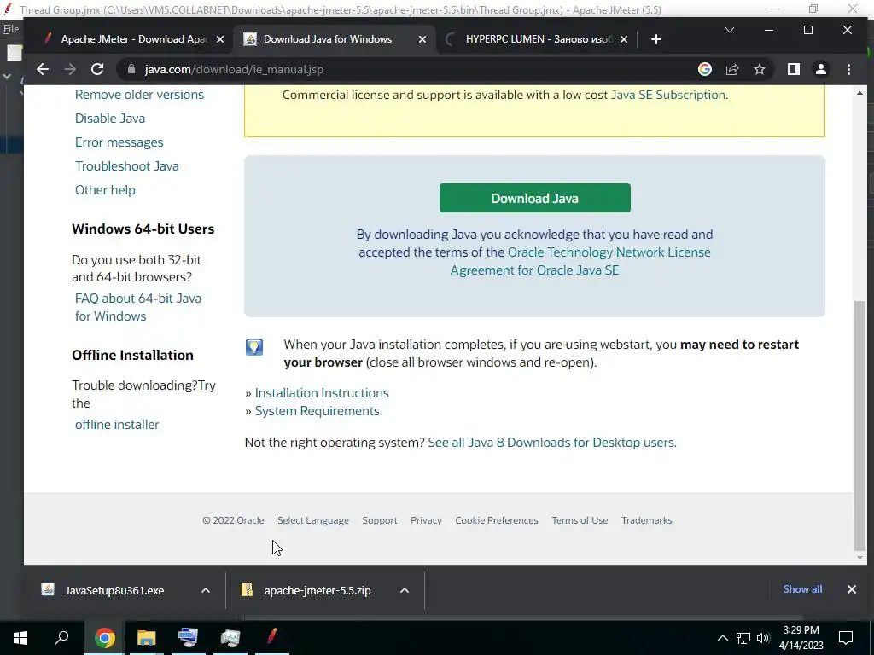Screen dimensions: 874x655
Task: Click the page vertical scrollbar thumb
Action: [859, 425]
